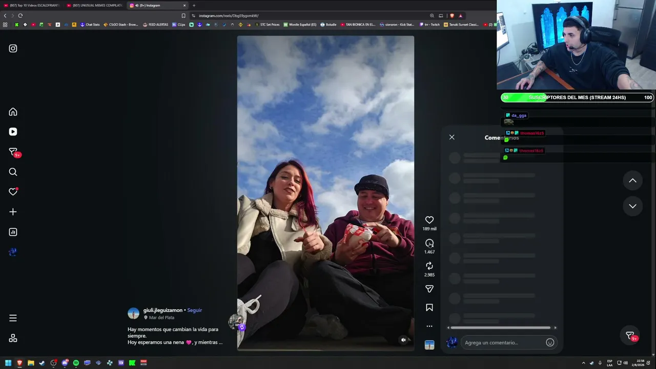656x369 pixels.
Task: Share the reel via the send icon
Action: tap(429, 289)
